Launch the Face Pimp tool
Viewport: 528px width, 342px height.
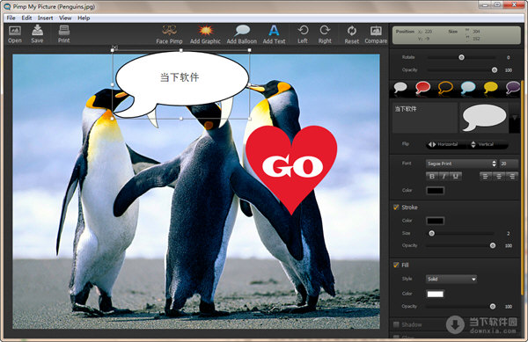coord(169,34)
